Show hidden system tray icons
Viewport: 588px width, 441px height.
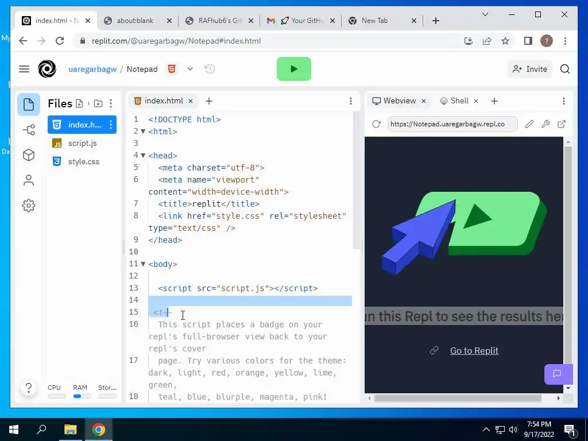[x=486, y=430]
